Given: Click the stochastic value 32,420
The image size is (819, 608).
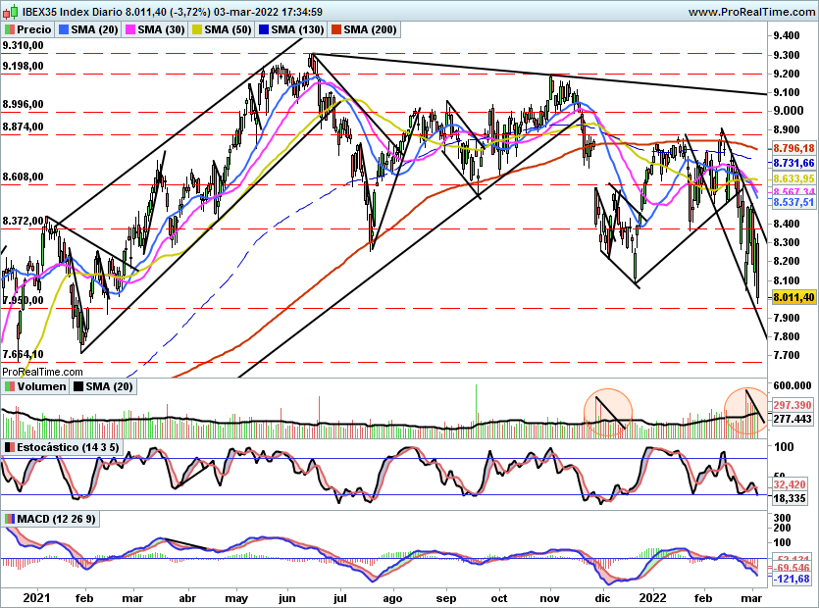Looking at the screenshot, I should [x=790, y=484].
